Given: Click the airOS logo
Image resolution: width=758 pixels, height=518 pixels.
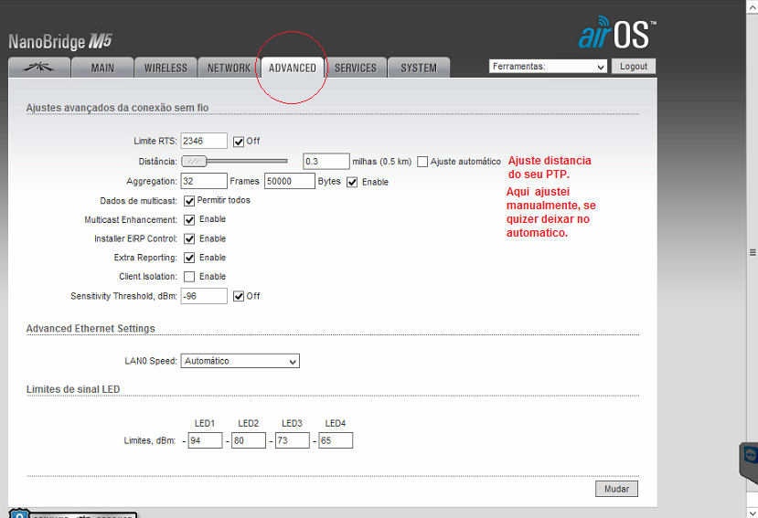Looking at the screenshot, I should (617, 33).
